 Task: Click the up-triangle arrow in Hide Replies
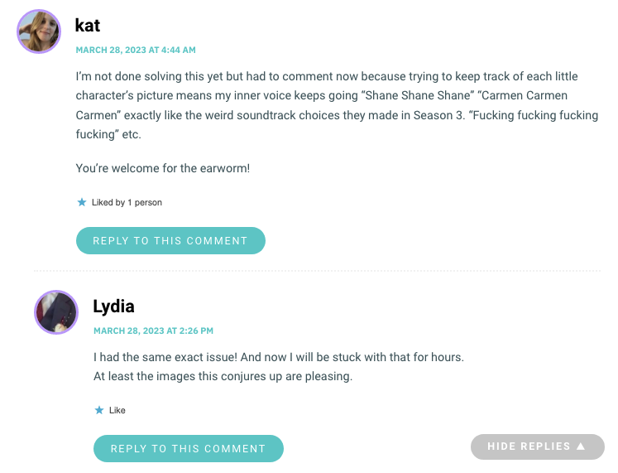pyautogui.click(x=581, y=446)
